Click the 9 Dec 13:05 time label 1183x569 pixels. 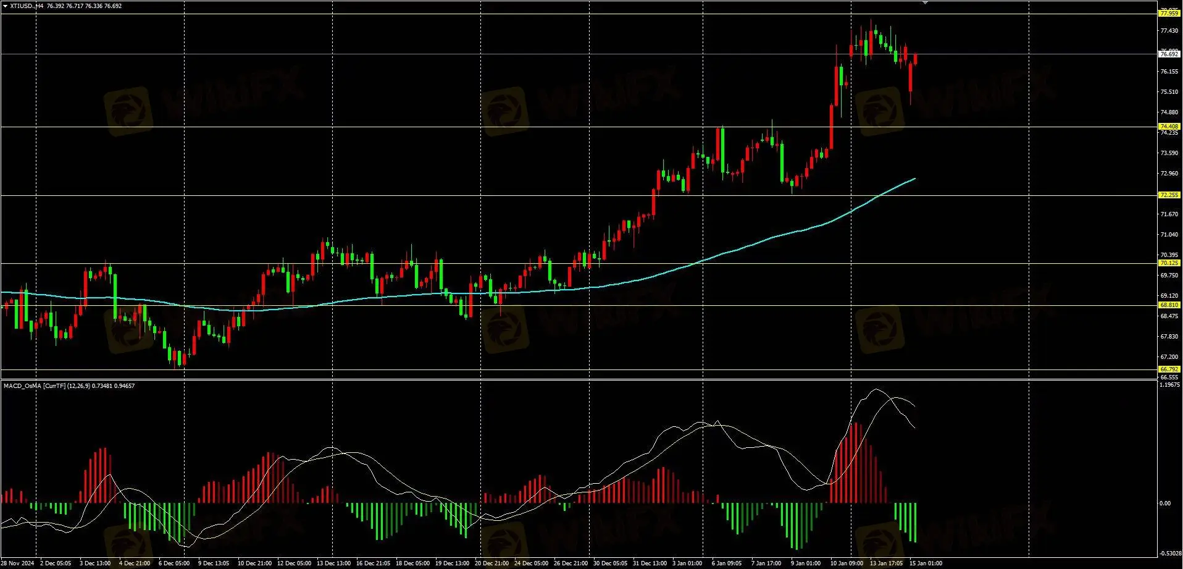point(214,563)
